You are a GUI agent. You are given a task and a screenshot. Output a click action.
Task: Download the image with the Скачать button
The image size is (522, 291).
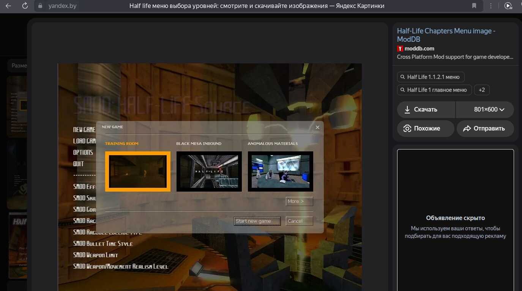pyautogui.click(x=426, y=110)
